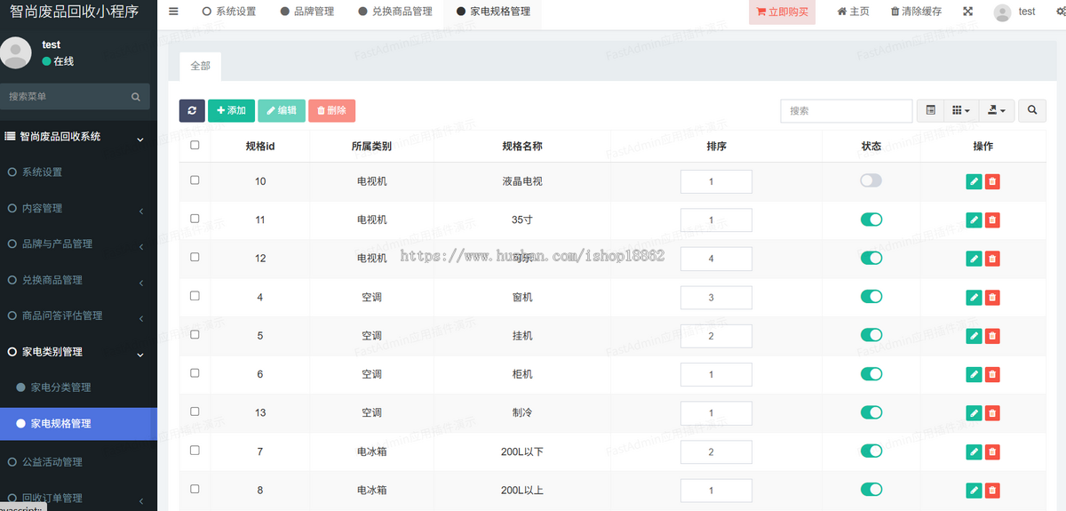Open 家电规格管理 in the sidebar
The width and height of the screenshot is (1066, 511).
[78, 424]
